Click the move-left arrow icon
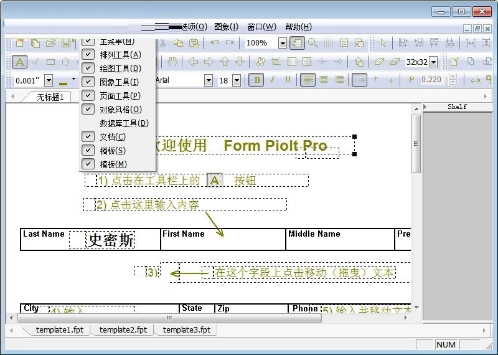The image size is (498, 355). (x=193, y=62)
